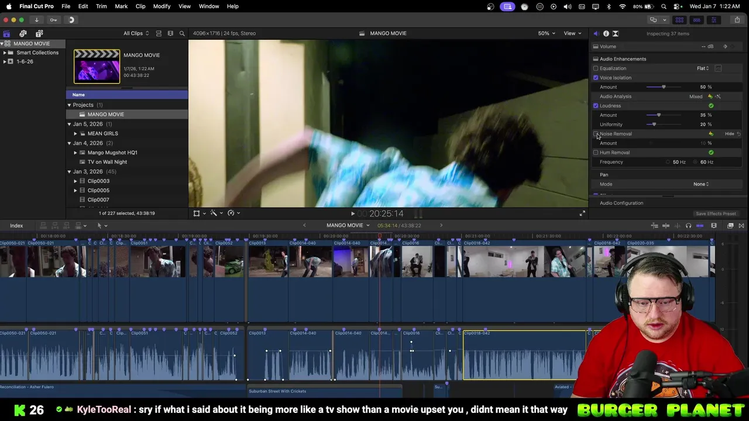
Task: Show the Photos and Audio sidebar icon
Action: click(x=23, y=33)
